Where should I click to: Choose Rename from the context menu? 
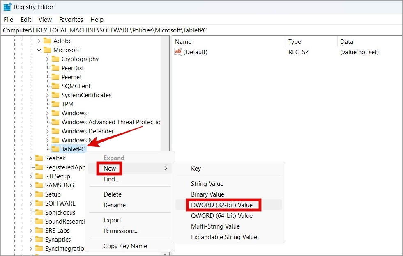click(x=130, y=205)
